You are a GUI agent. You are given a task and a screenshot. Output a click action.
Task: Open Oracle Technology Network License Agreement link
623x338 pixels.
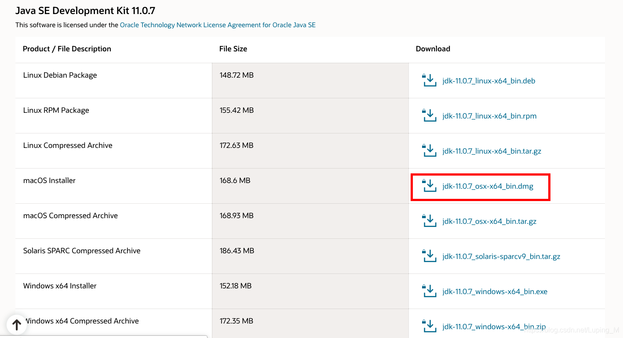[218, 25]
